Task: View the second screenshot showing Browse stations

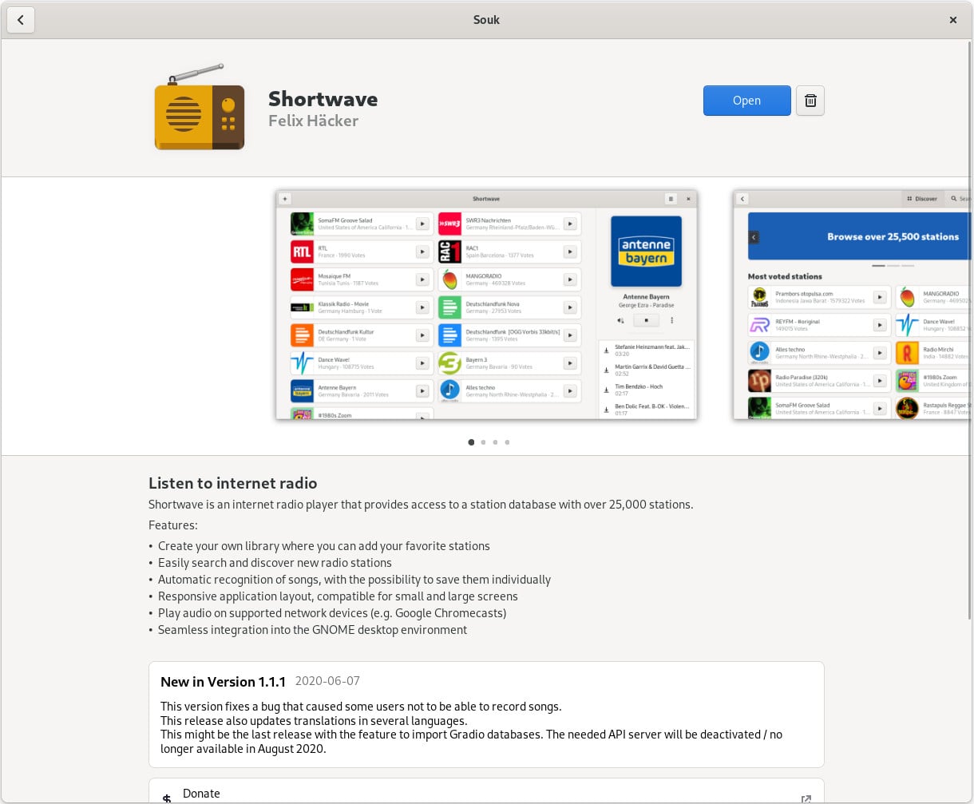Action: [853, 304]
